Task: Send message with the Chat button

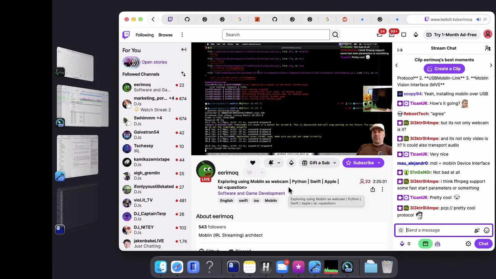Action: (483, 244)
